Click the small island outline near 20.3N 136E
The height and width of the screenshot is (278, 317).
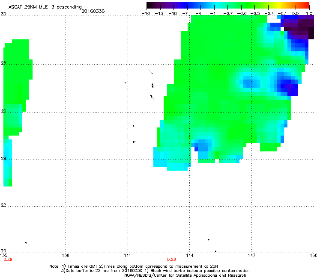[26, 243]
